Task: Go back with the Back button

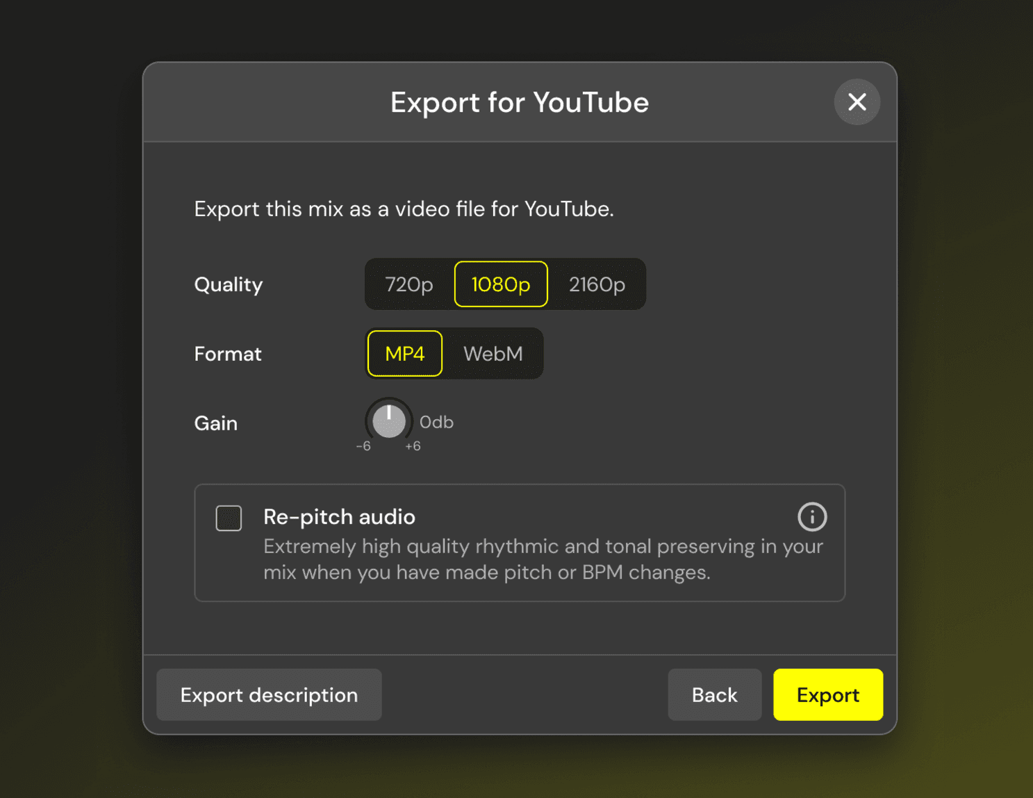Action: pos(714,695)
